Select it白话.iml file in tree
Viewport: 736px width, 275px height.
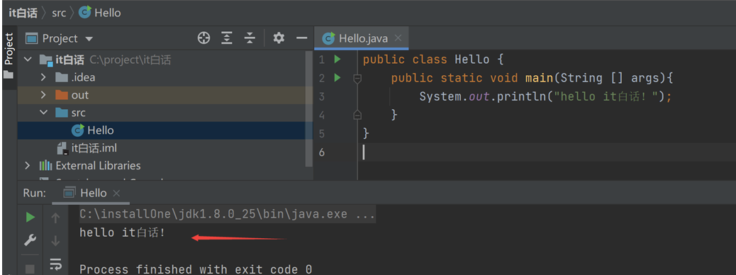pos(162,148)
